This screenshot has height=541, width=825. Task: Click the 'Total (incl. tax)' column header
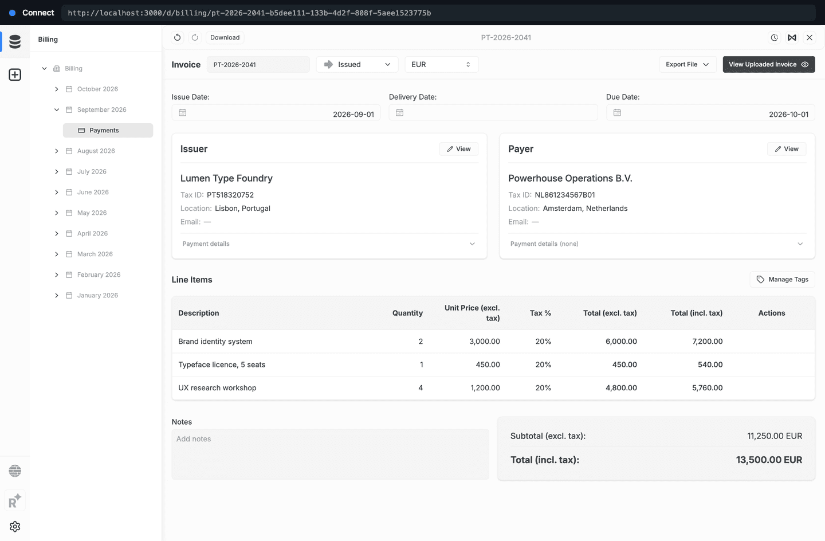(x=697, y=313)
